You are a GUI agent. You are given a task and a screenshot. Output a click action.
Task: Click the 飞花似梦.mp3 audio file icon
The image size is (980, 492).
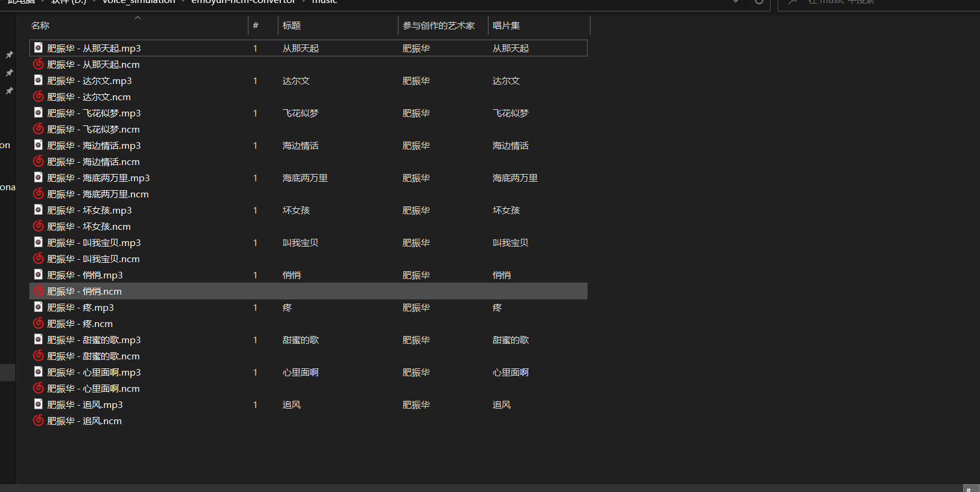pyautogui.click(x=38, y=113)
